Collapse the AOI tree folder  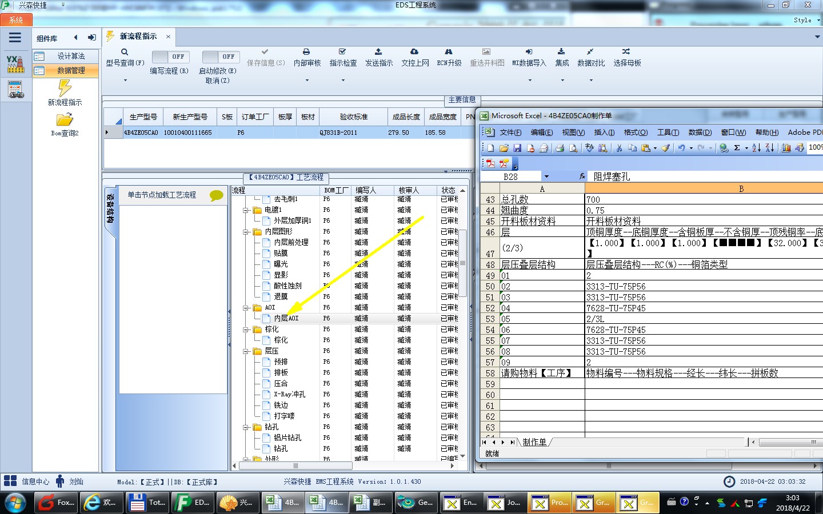click(246, 308)
